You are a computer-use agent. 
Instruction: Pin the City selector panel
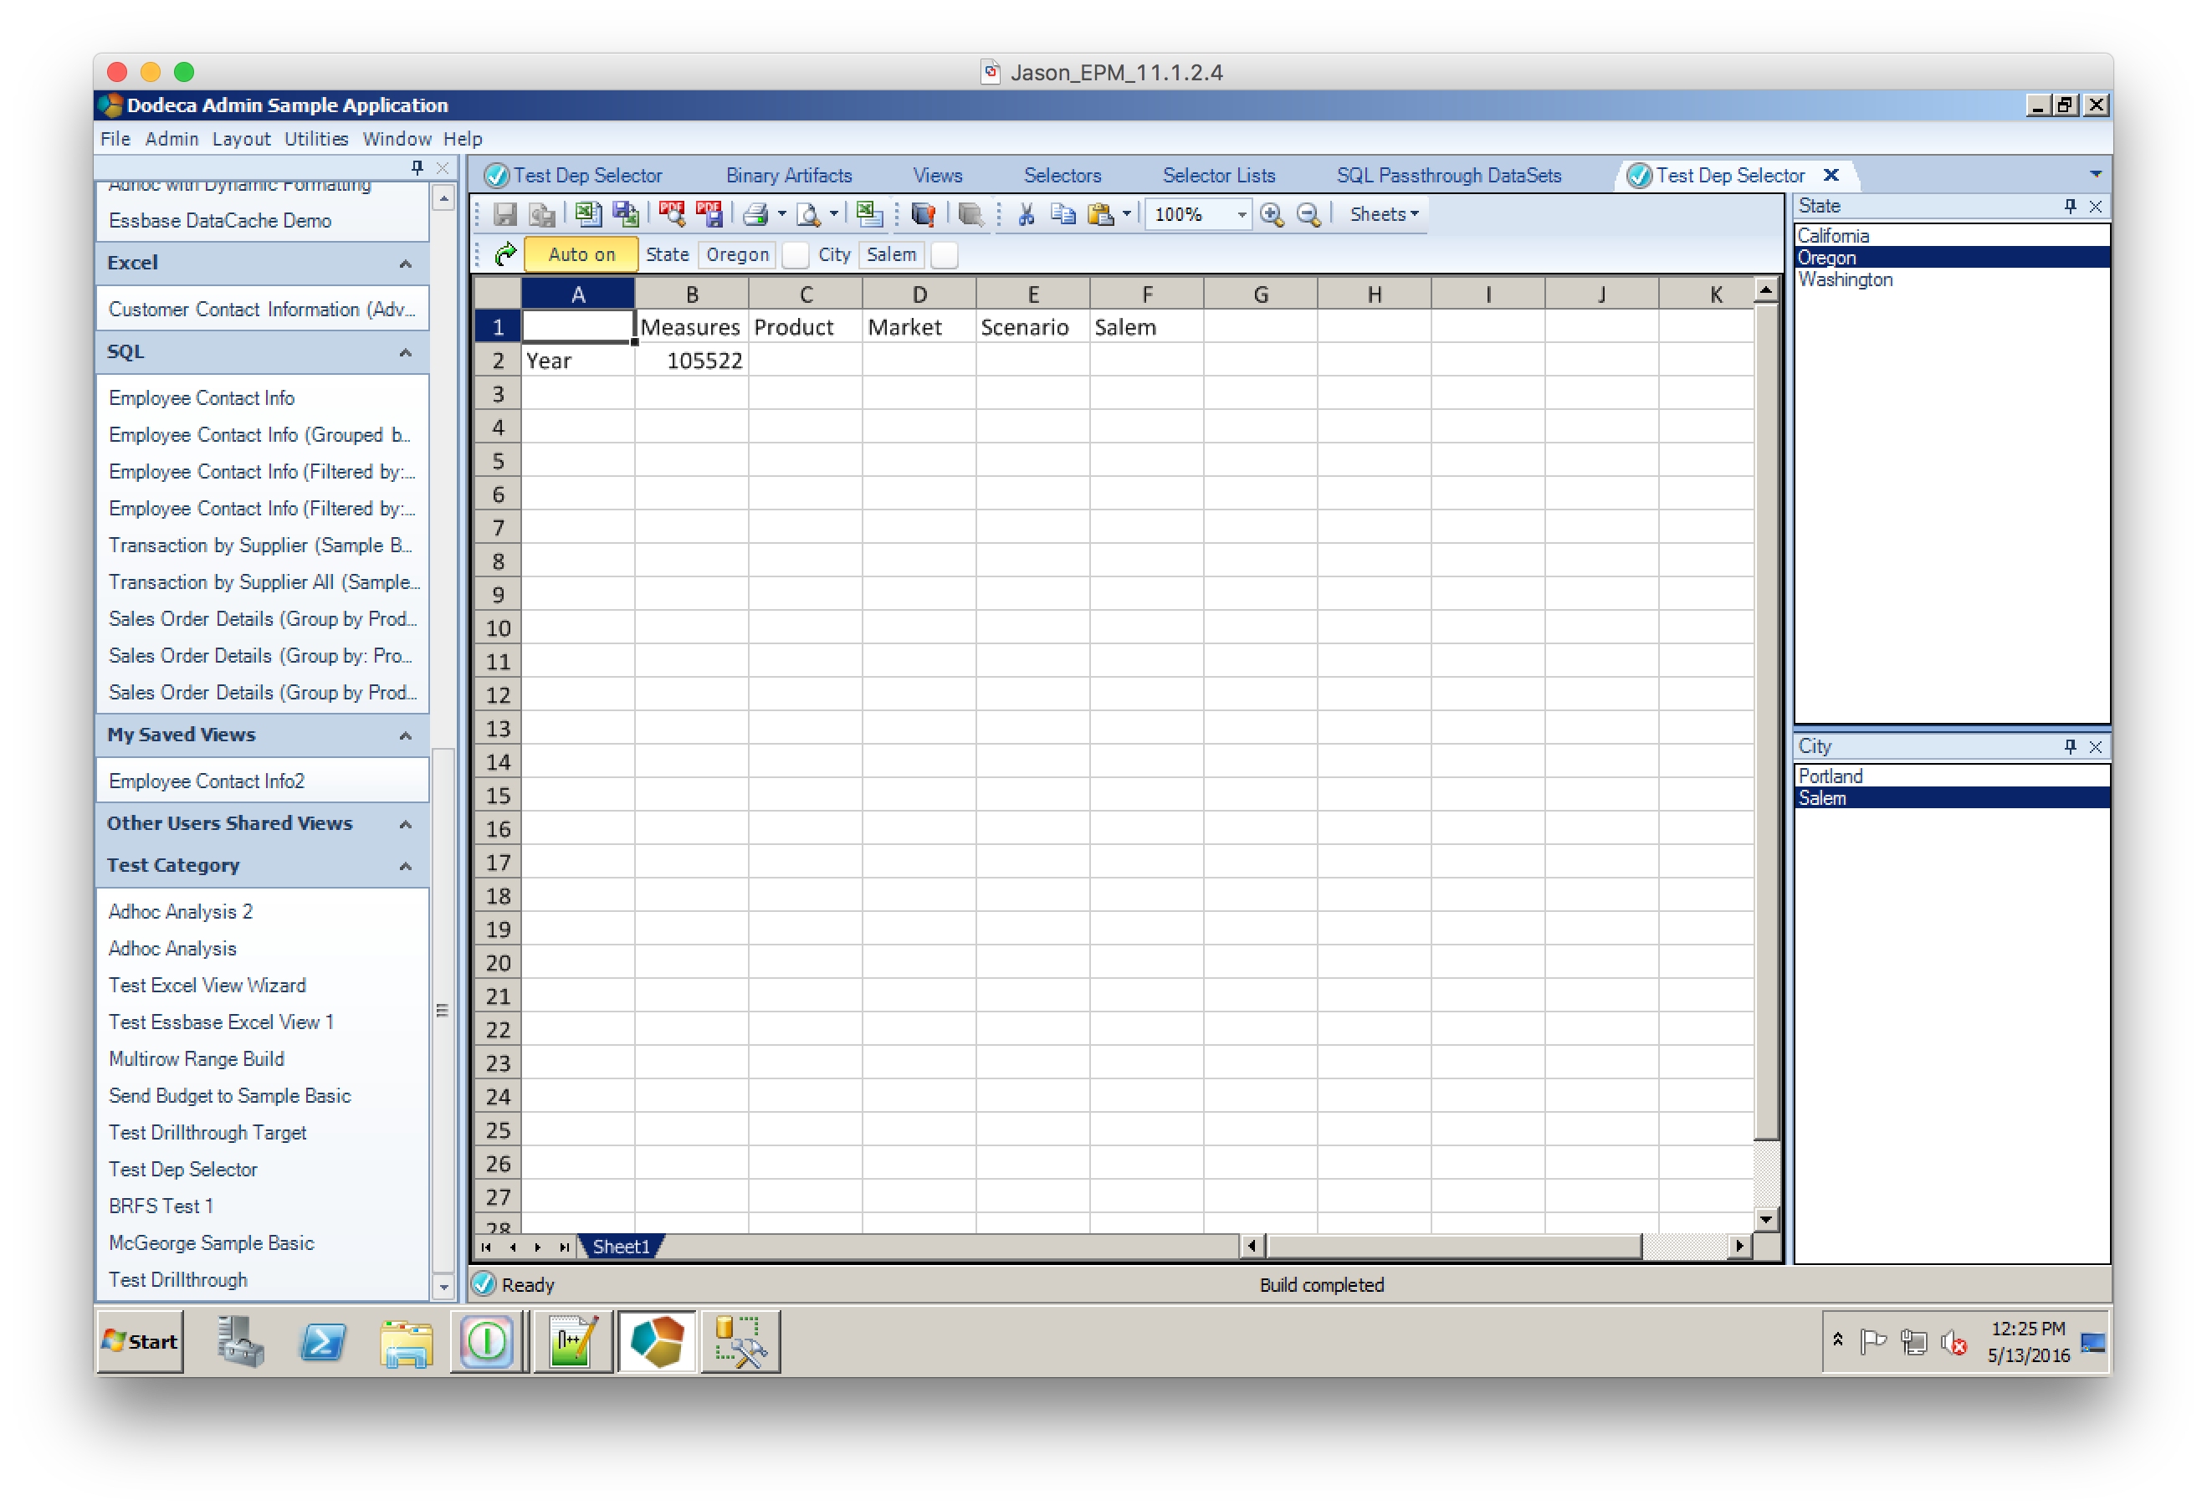[x=2069, y=746]
